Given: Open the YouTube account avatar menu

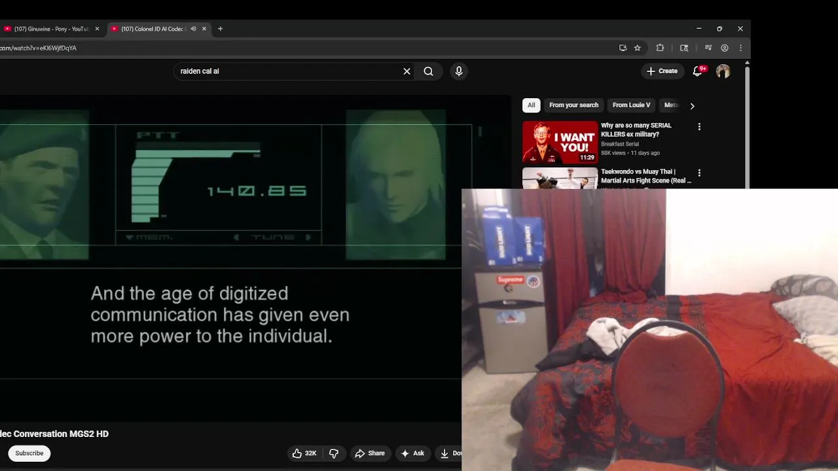Looking at the screenshot, I should pyautogui.click(x=723, y=71).
